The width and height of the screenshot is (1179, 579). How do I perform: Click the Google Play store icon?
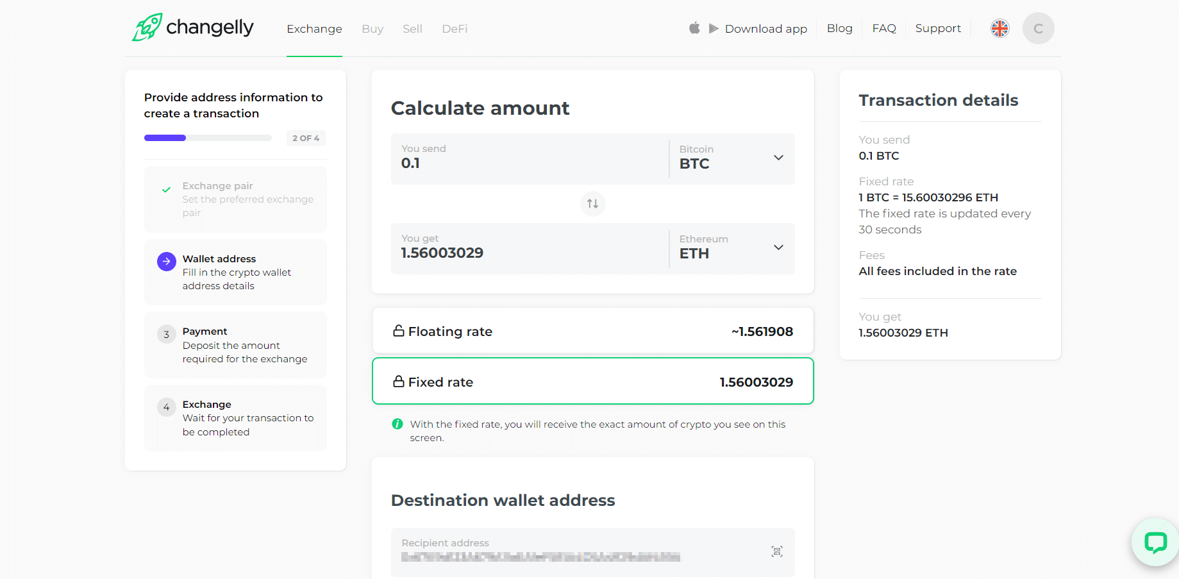pyautogui.click(x=714, y=28)
